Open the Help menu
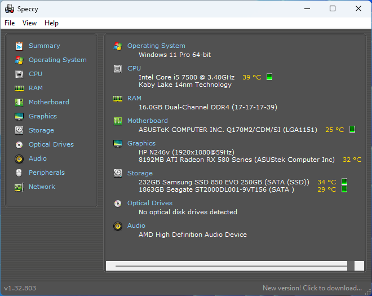The image size is (372, 296). 51,23
